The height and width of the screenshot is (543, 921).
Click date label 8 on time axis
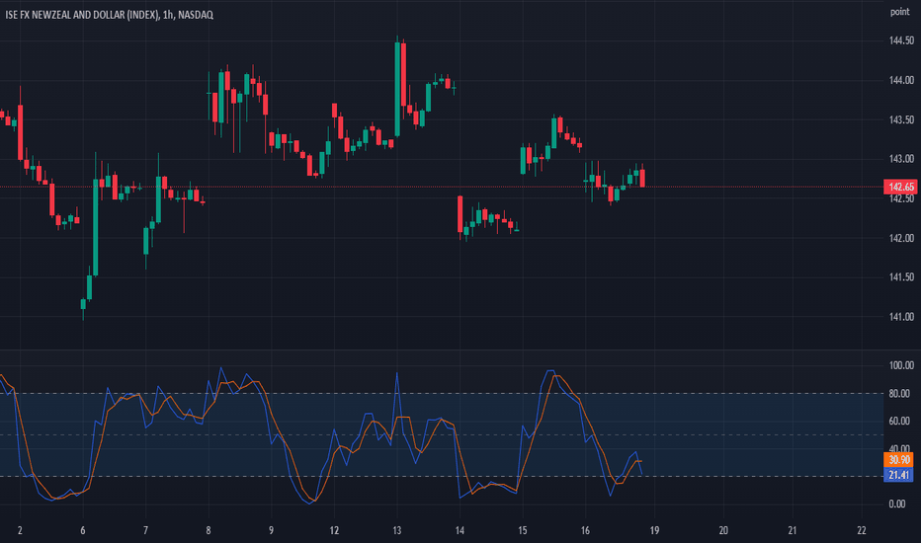pyautogui.click(x=209, y=530)
